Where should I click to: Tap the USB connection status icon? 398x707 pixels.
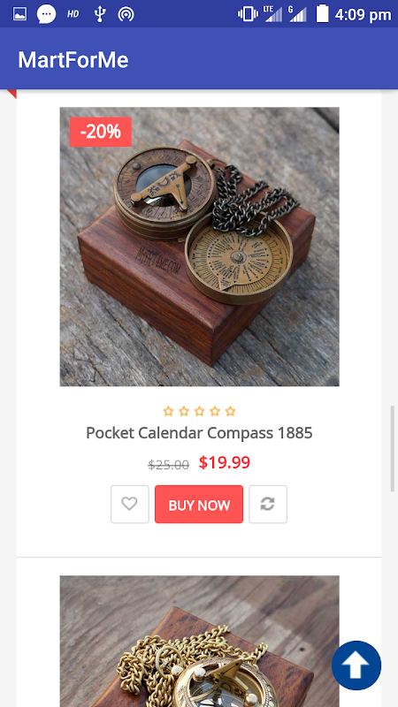100,14
